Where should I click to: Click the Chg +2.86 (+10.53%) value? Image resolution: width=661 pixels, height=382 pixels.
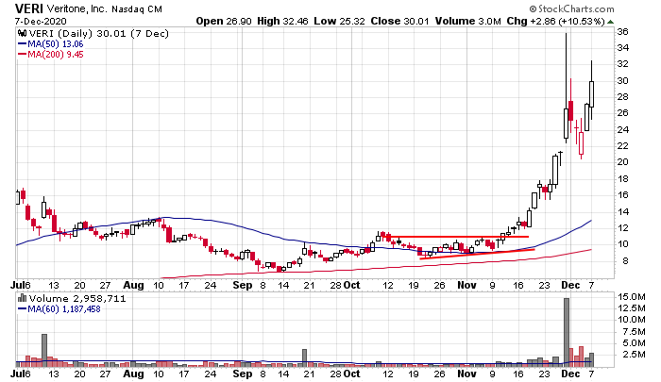pyautogui.click(x=555, y=21)
